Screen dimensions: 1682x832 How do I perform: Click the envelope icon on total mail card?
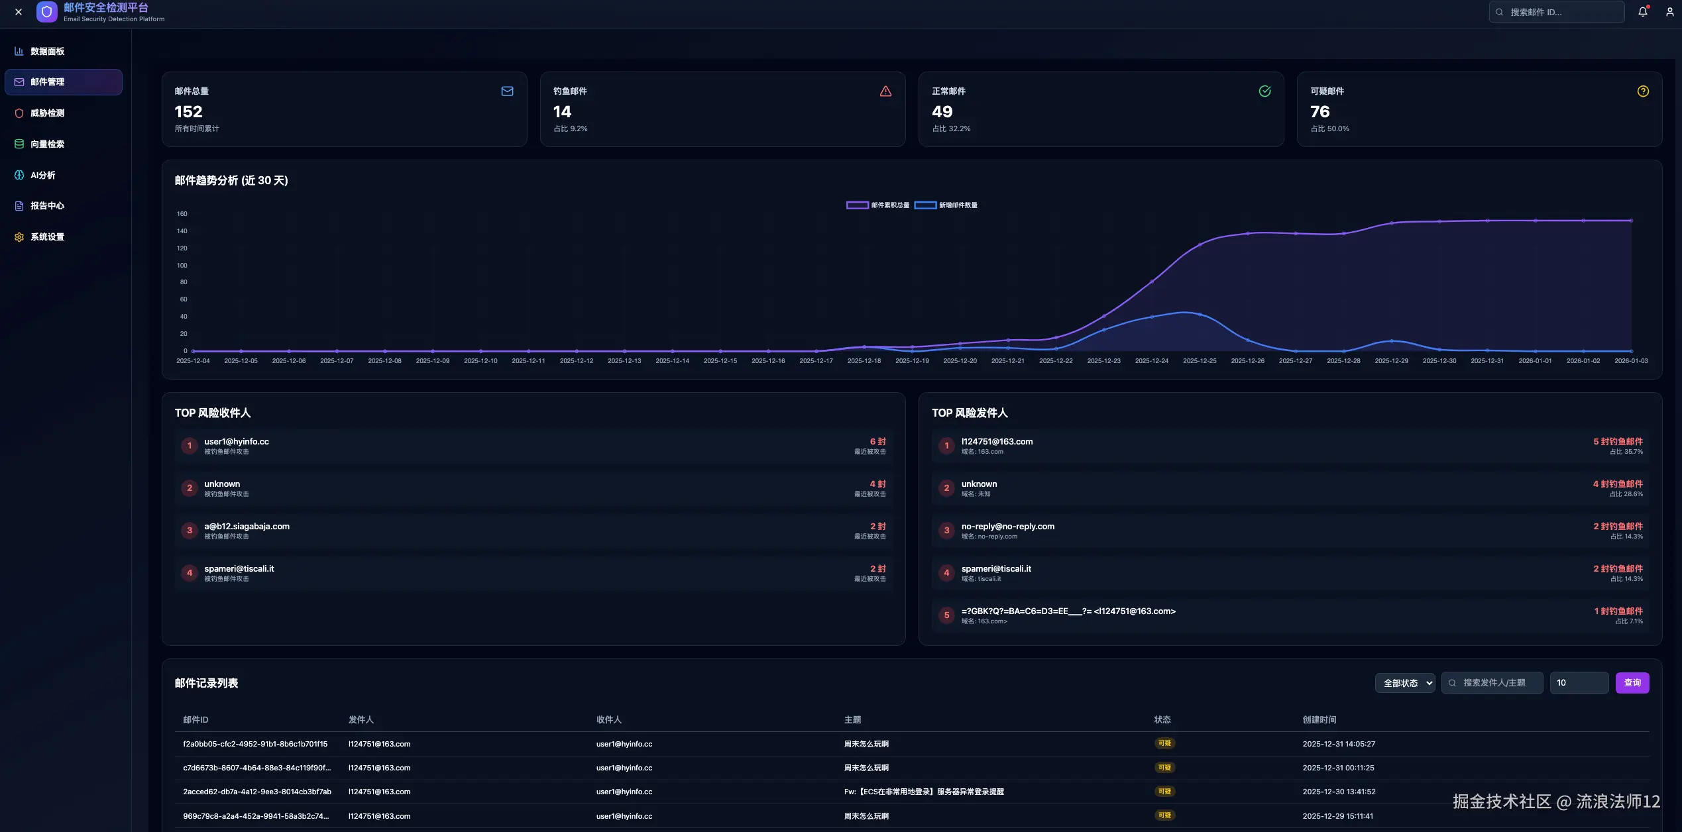tap(507, 91)
